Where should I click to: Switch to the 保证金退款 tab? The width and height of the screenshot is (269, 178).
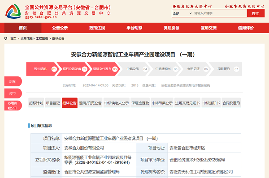tap(140, 103)
